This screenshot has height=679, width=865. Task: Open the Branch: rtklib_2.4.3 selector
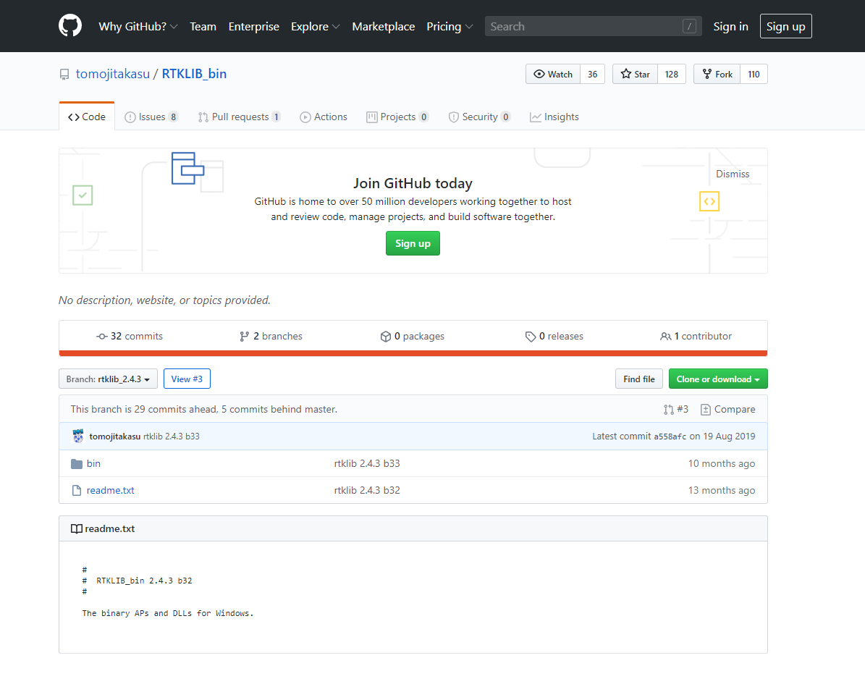point(108,379)
